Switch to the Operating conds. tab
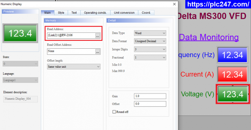 click(x=95, y=13)
